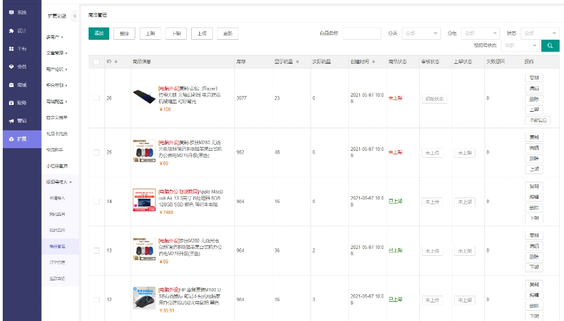Open 系统 in the dark sidebar

coord(22,12)
